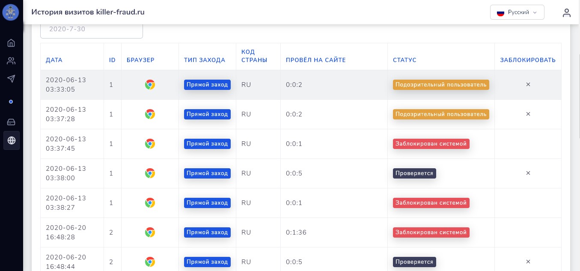Select the globe icon in sidebar
Screen dimensions: 580x271
12,140
